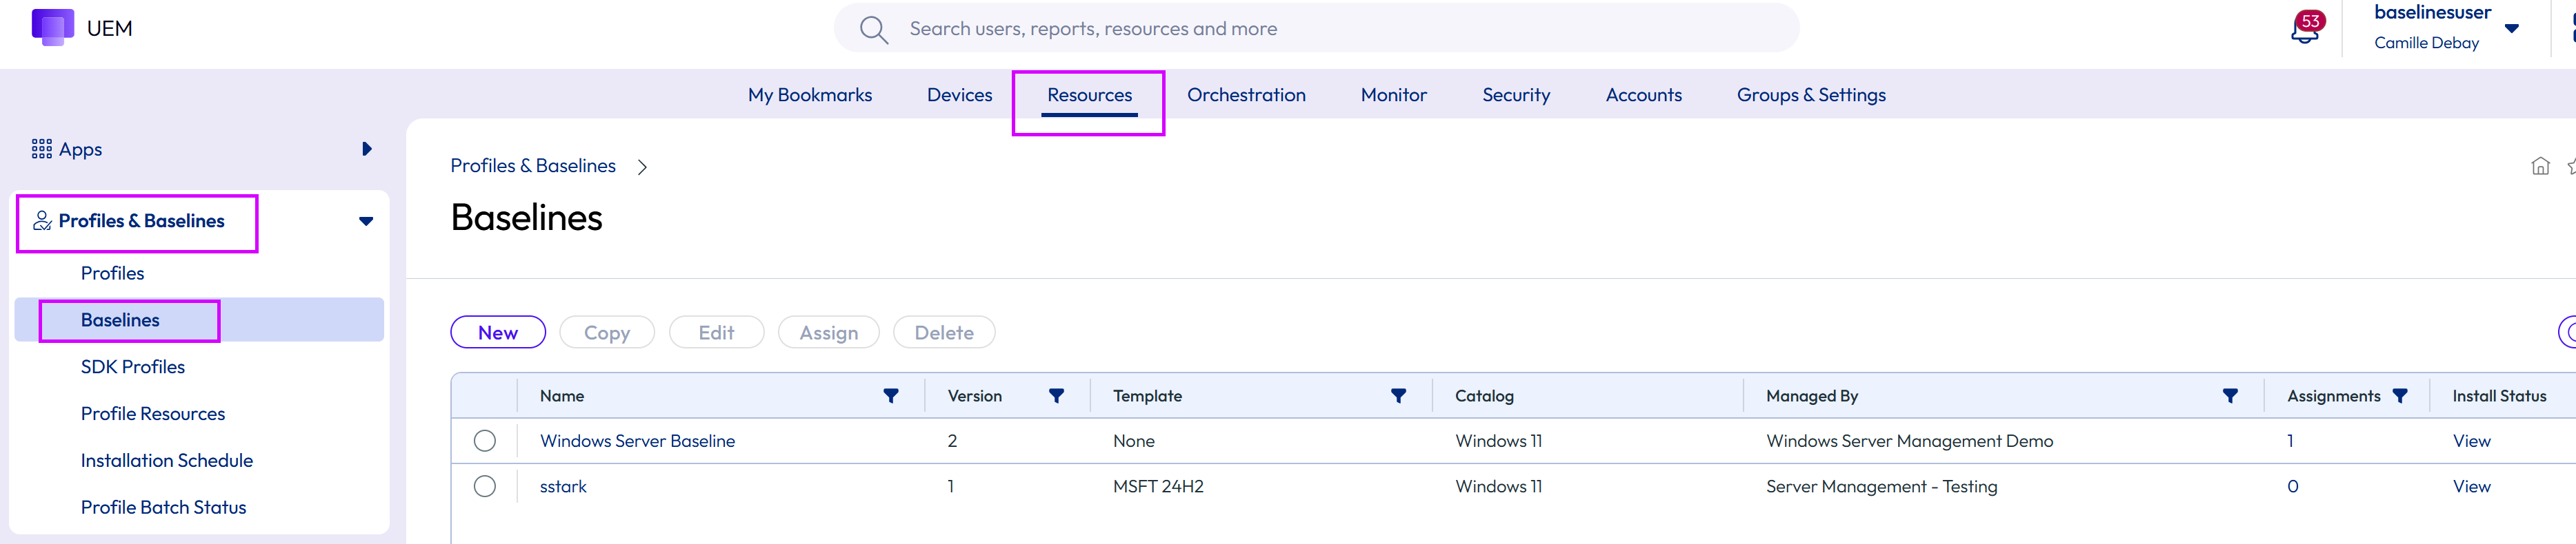View install status for Windows Server Baseline
The width and height of the screenshot is (2576, 544).
[2471, 441]
